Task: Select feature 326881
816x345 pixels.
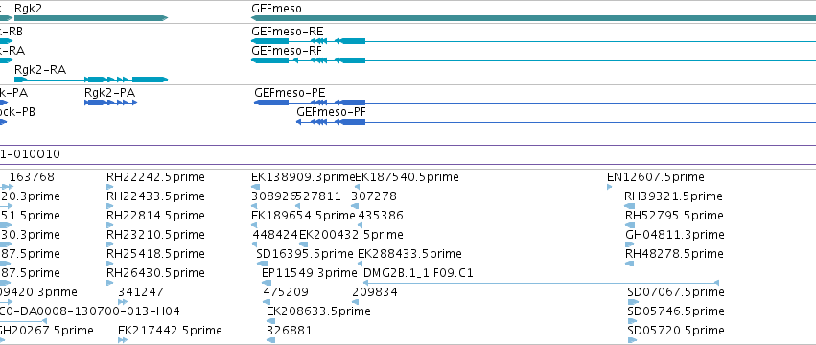Action: pos(289,331)
